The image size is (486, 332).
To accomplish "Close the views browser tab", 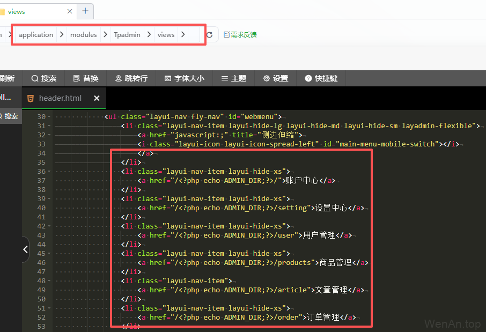I will tap(70, 11).
